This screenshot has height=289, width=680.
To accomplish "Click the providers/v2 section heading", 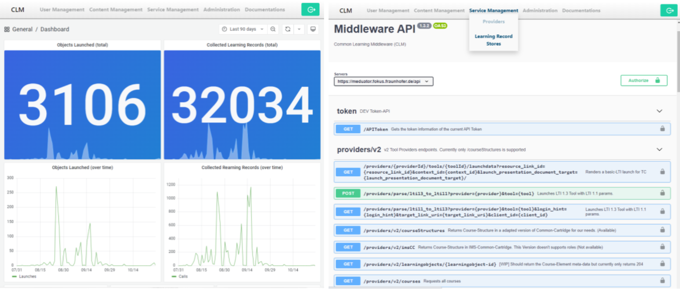I will 359,150.
